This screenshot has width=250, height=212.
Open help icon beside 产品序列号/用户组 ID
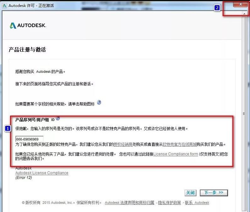point(58,118)
